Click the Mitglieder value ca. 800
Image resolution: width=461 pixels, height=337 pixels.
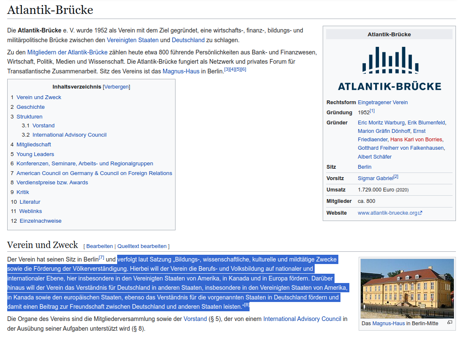(x=366, y=201)
